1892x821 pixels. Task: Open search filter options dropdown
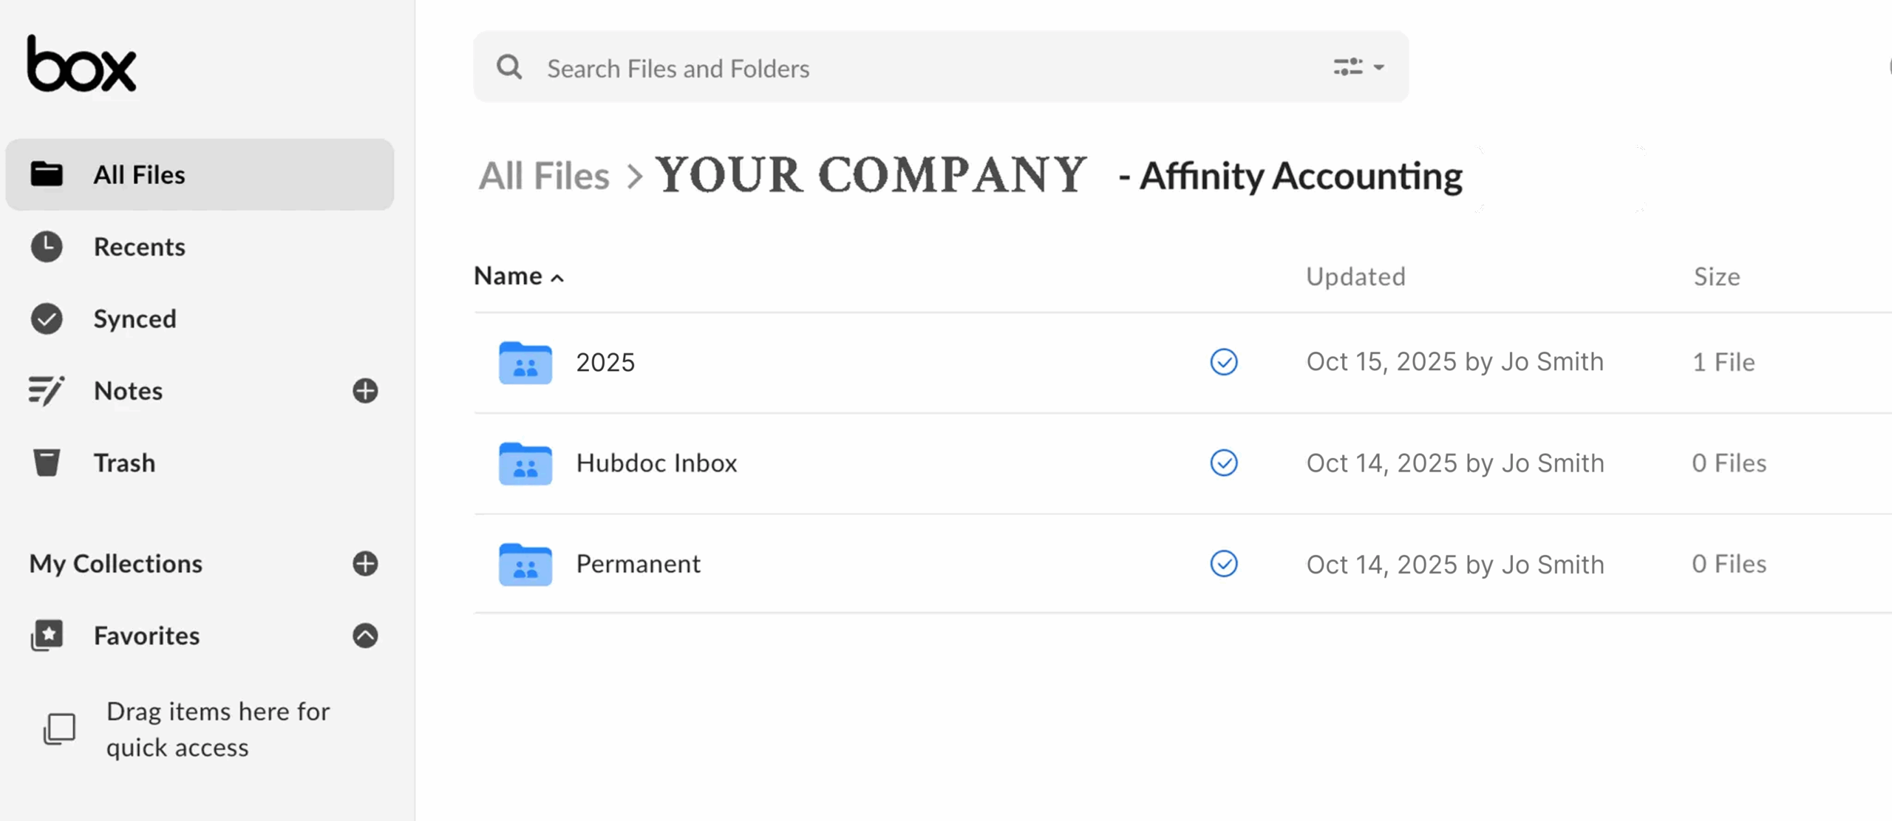[1358, 67]
